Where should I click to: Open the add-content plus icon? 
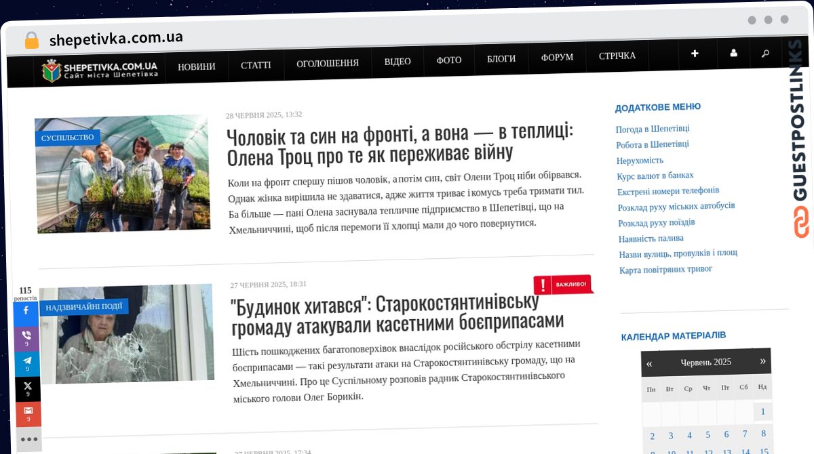point(695,54)
